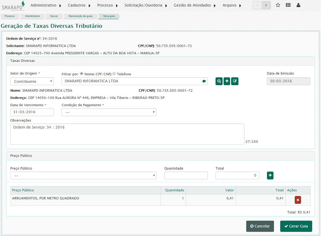The image size is (321, 236).
Task: Click the edit contributor pencil icon
Action: click(x=235, y=81)
